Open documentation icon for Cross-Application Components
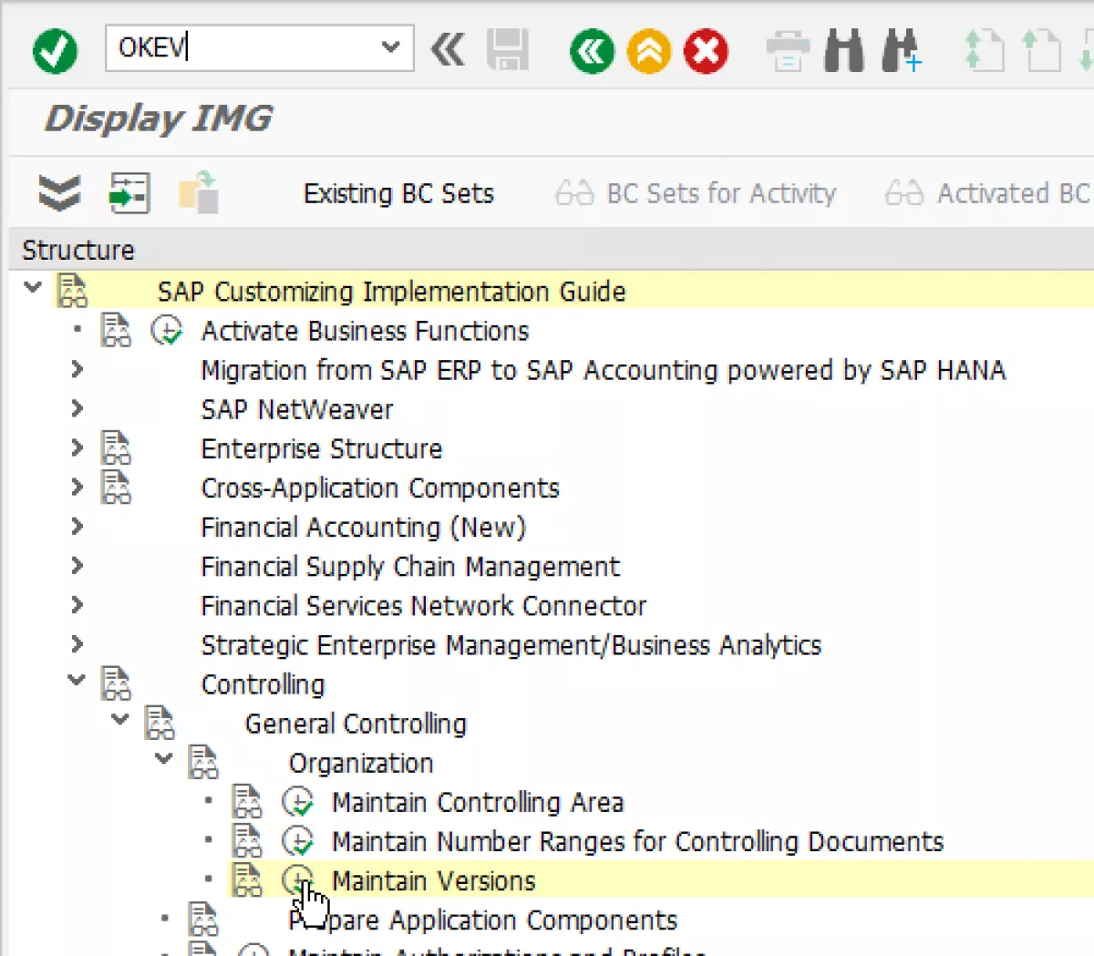The height and width of the screenshot is (956, 1094). tap(116, 487)
